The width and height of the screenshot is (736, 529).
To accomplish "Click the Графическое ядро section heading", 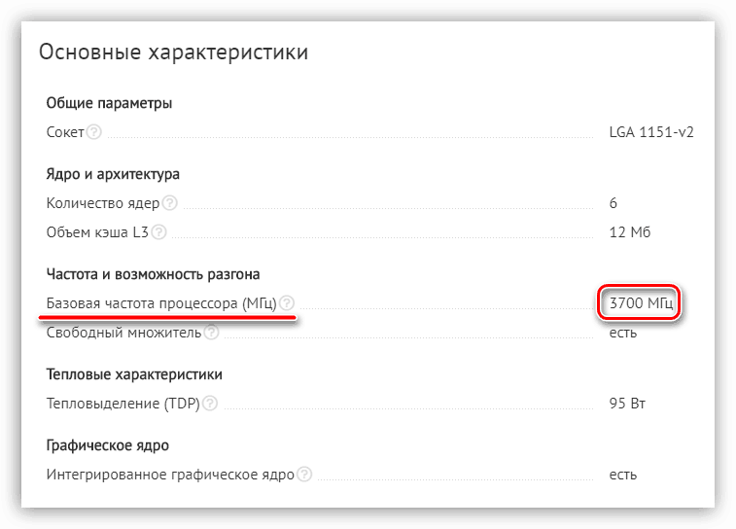I will pyautogui.click(x=108, y=445).
